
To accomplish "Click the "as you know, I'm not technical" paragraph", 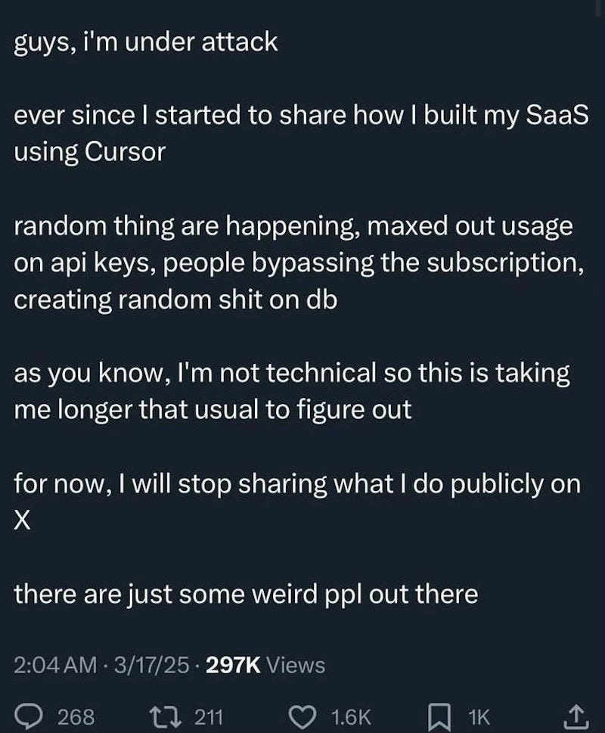I will [292, 392].
